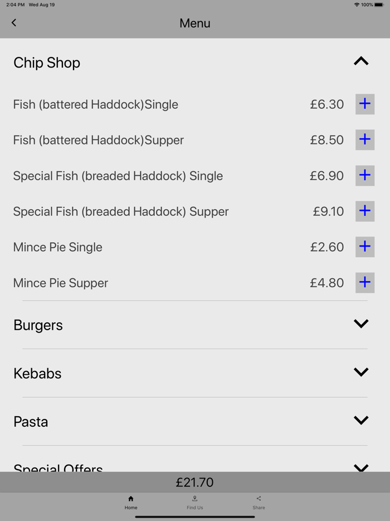This screenshot has height=521, width=390.
Task: Open the Home tab
Action: [131, 503]
